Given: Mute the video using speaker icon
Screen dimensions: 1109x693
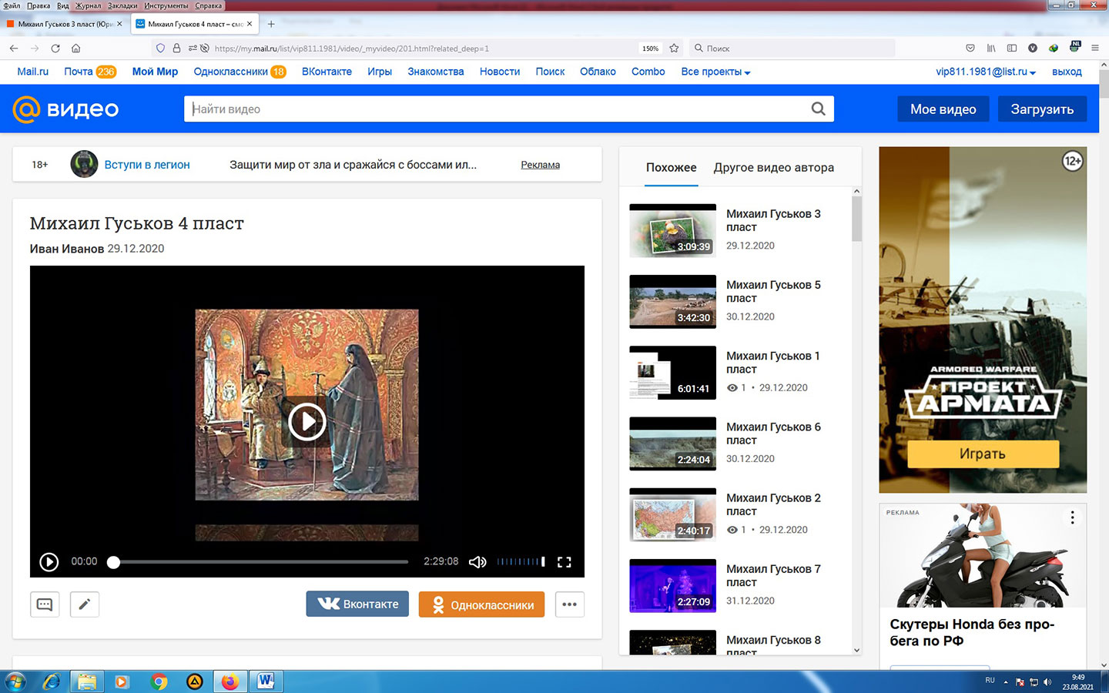Looking at the screenshot, I should click(x=477, y=562).
